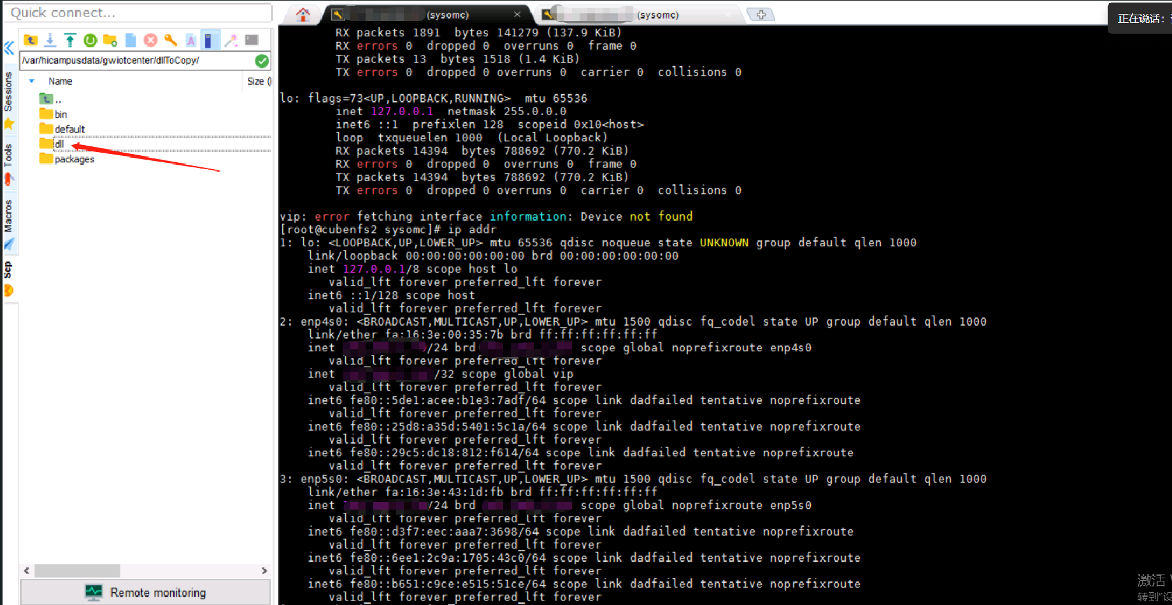Go to parent directory using toolbar folder-up icon

30,41
